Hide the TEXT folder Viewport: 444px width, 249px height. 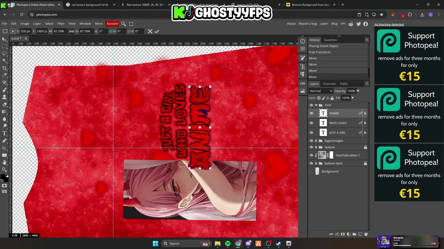click(311, 105)
